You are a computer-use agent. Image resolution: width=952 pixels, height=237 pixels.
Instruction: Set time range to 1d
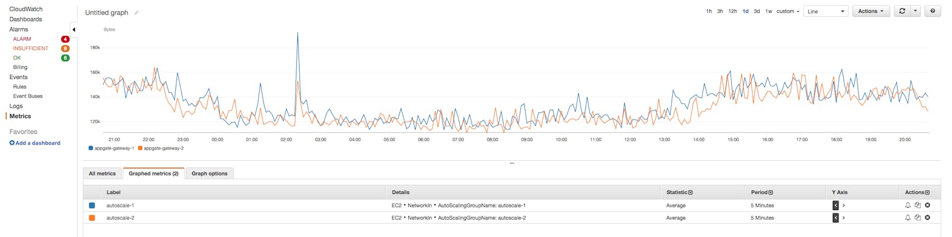pos(746,11)
